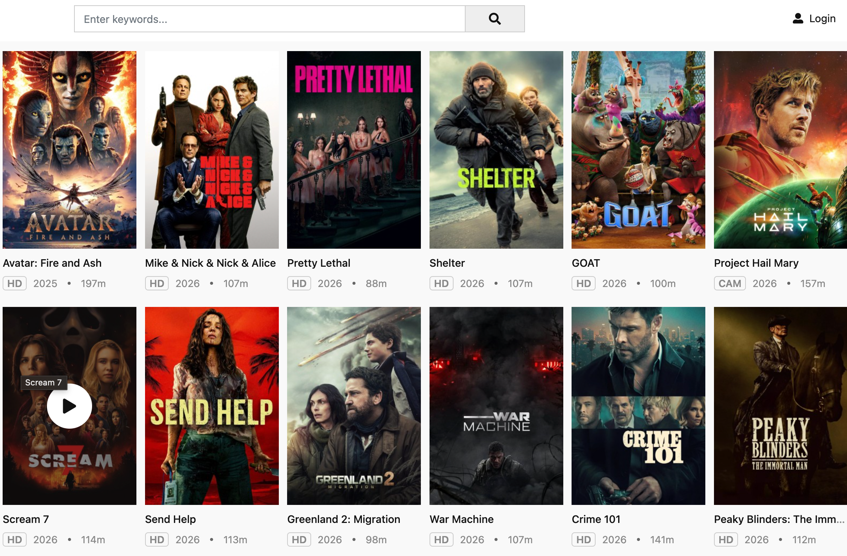Click the 112m runtime under Peaky Blinders
Screen dimensions: 847x556
(804, 539)
